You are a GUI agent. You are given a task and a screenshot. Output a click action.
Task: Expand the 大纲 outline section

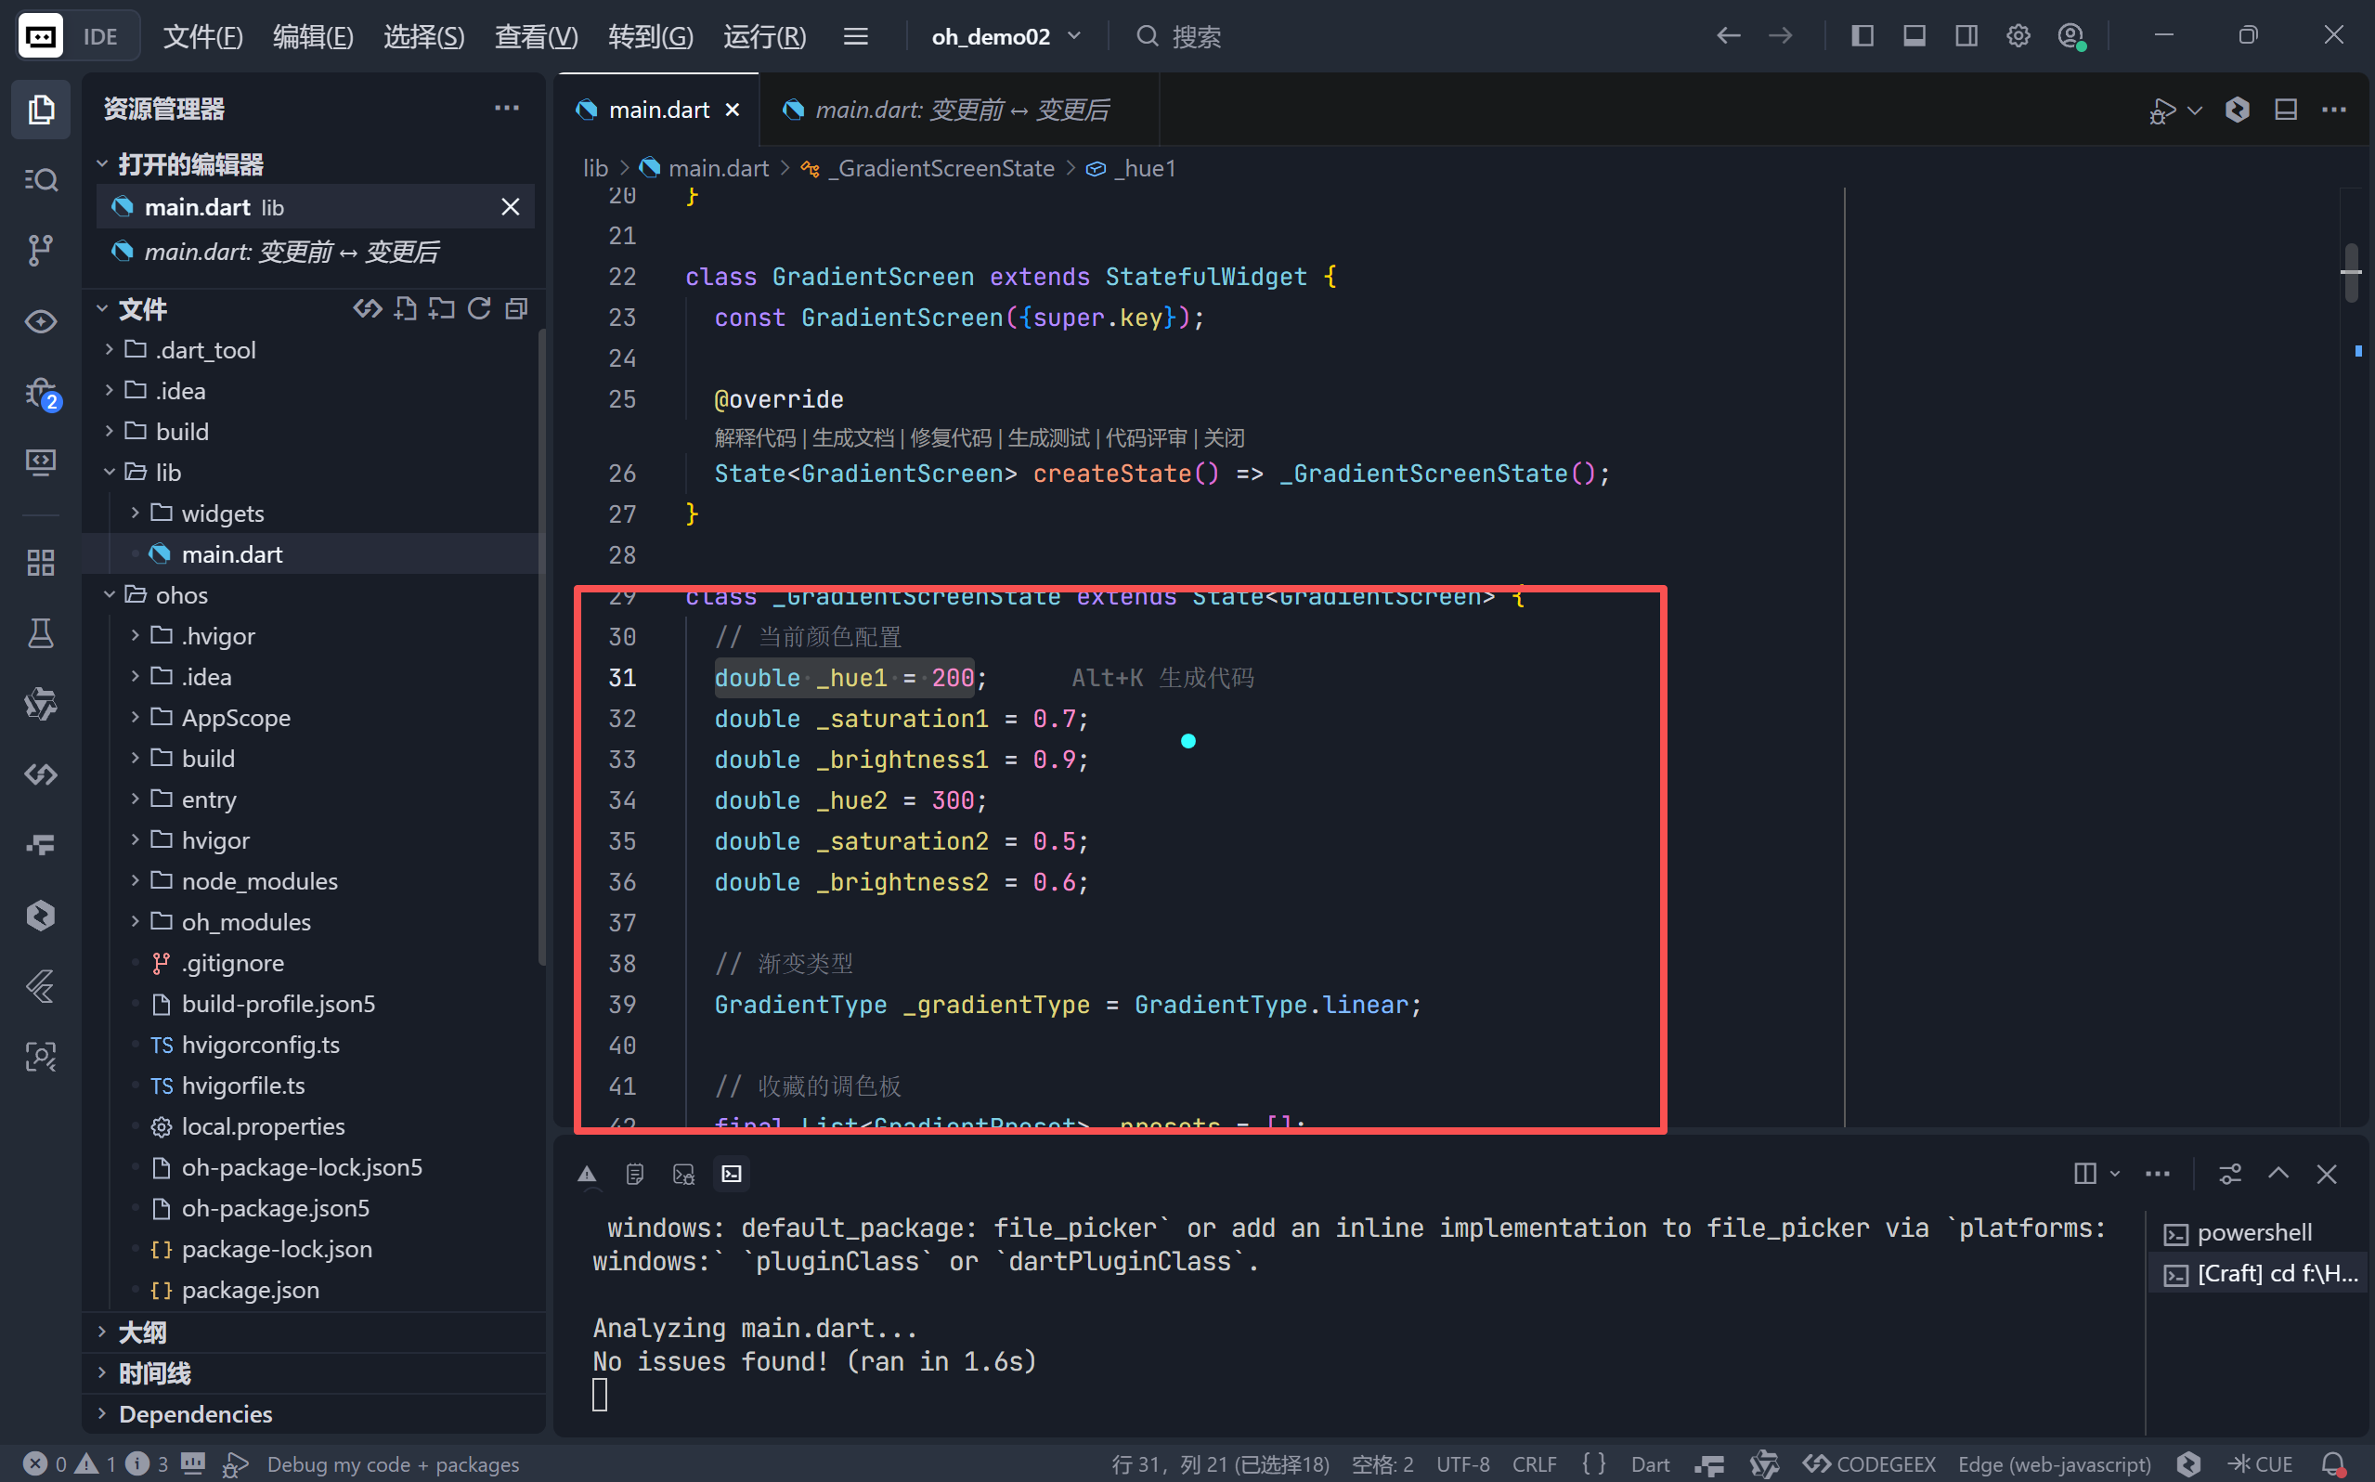[x=143, y=1332]
